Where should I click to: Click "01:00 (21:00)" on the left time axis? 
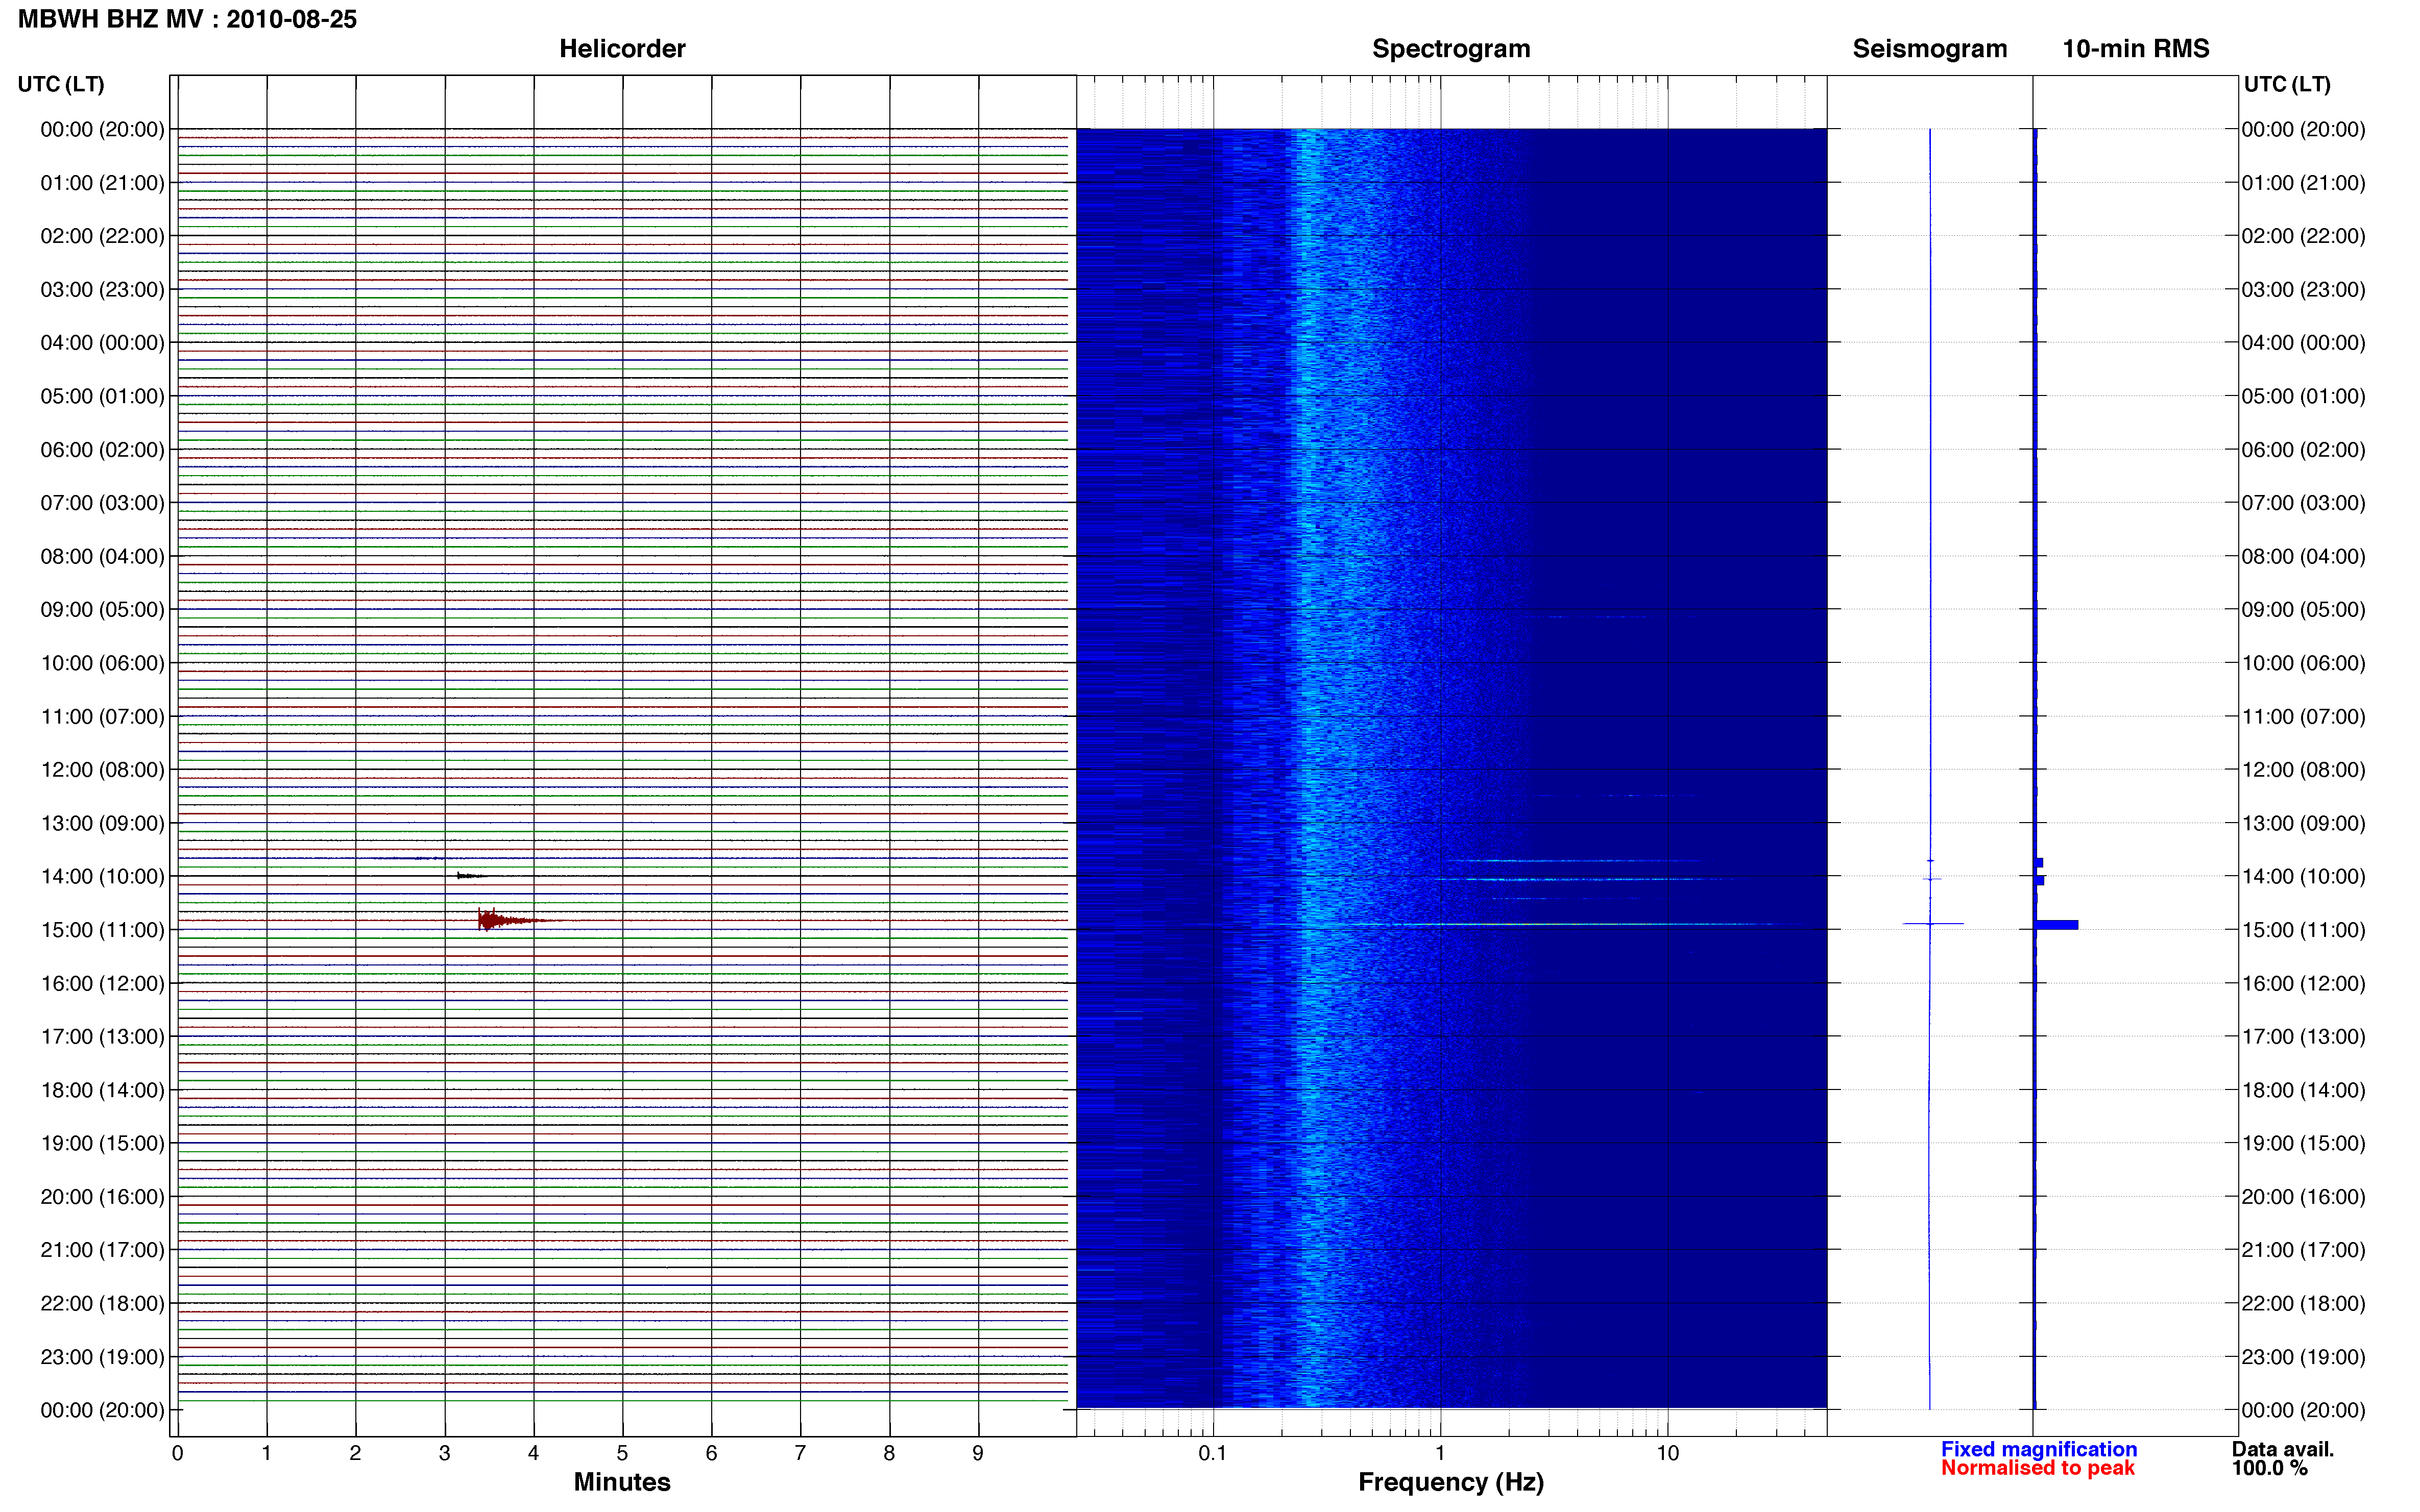click(102, 183)
